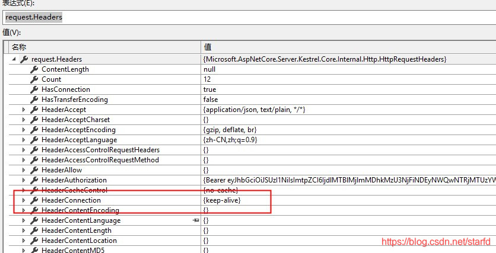Viewport: 496px width, 253px height.
Task: Expand the HeaderContentLocation node
Action: [23, 241]
